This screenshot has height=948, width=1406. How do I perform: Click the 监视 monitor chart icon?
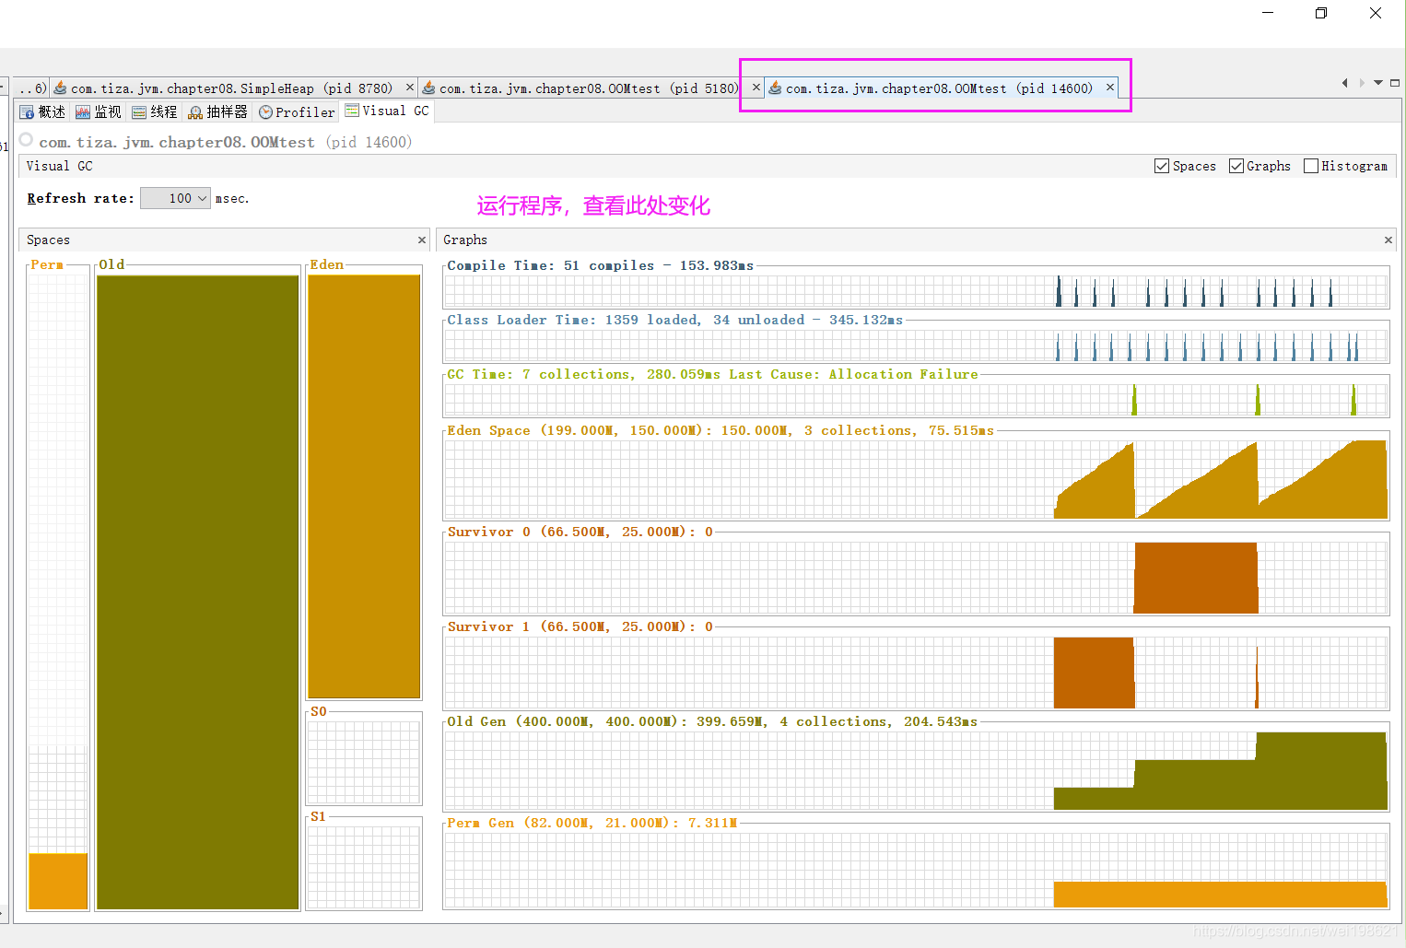pos(83,112)
